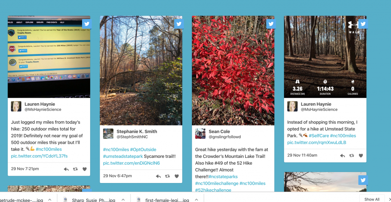
Task: Reply to the 11:40am Umstead hike tweet
Action: (x=343, y=156)
